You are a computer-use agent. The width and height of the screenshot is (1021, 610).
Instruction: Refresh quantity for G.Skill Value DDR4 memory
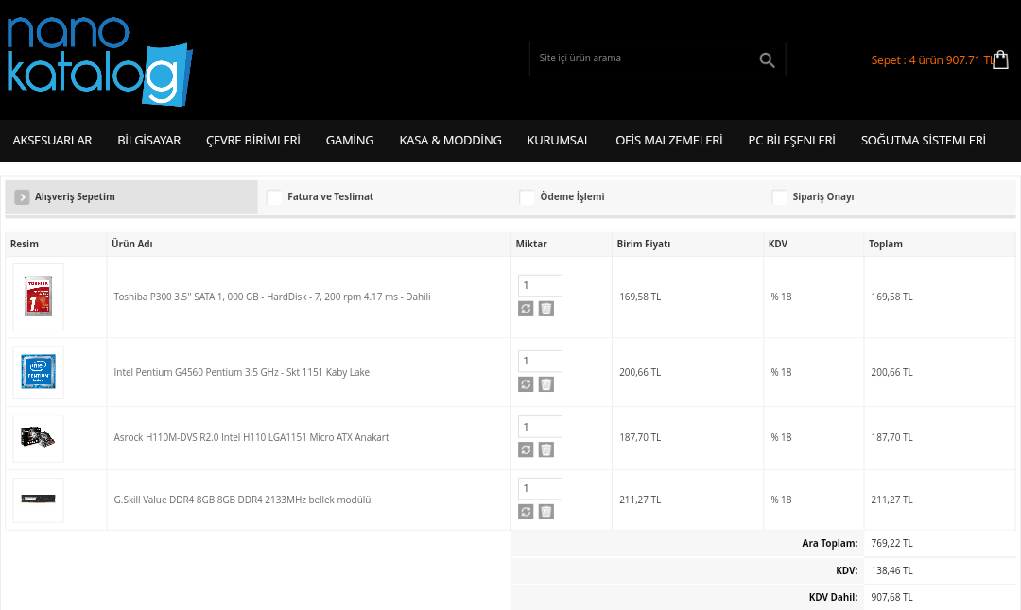(x=526, y=512)
